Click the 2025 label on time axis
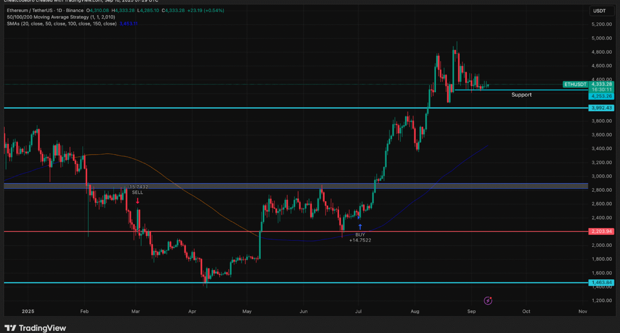620x333 pixels. tap(29, 312)
